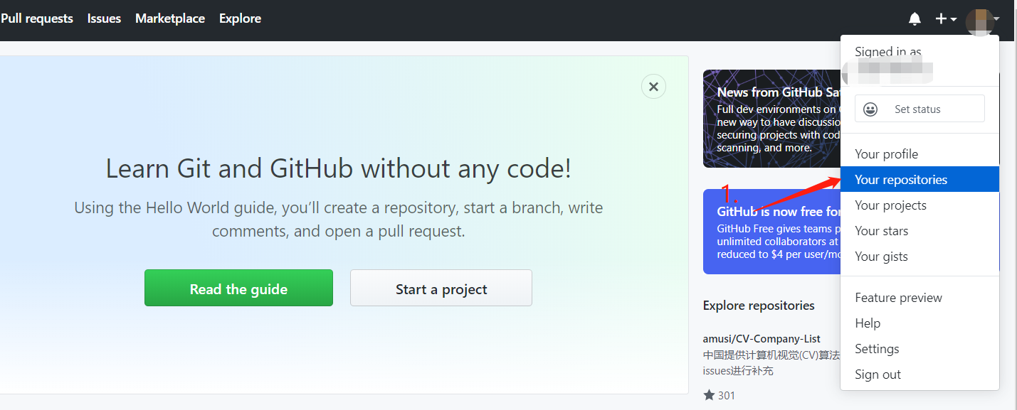
Task: Click Sign out in the menu
Action: click(x=919, y=374)
